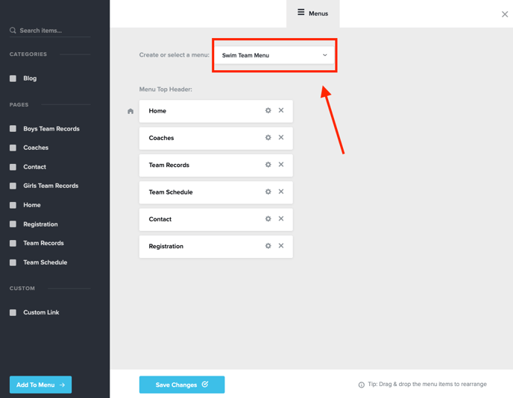Click the Save Changes button

(181, 385)
